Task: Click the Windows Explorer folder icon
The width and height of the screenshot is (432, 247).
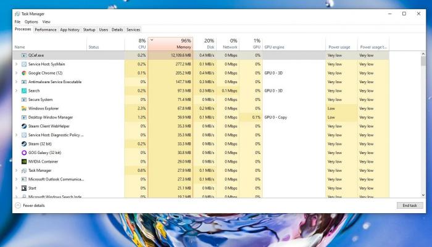Action: [24, 108]
